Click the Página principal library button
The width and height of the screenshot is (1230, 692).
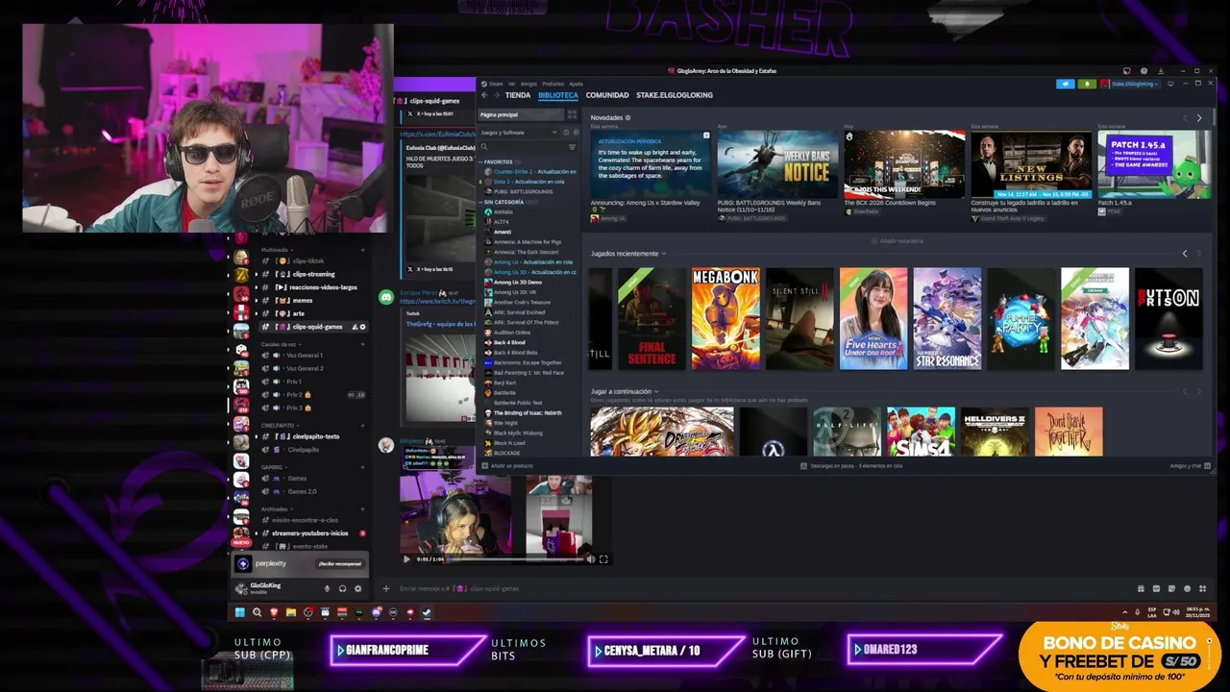coord(519,114)
